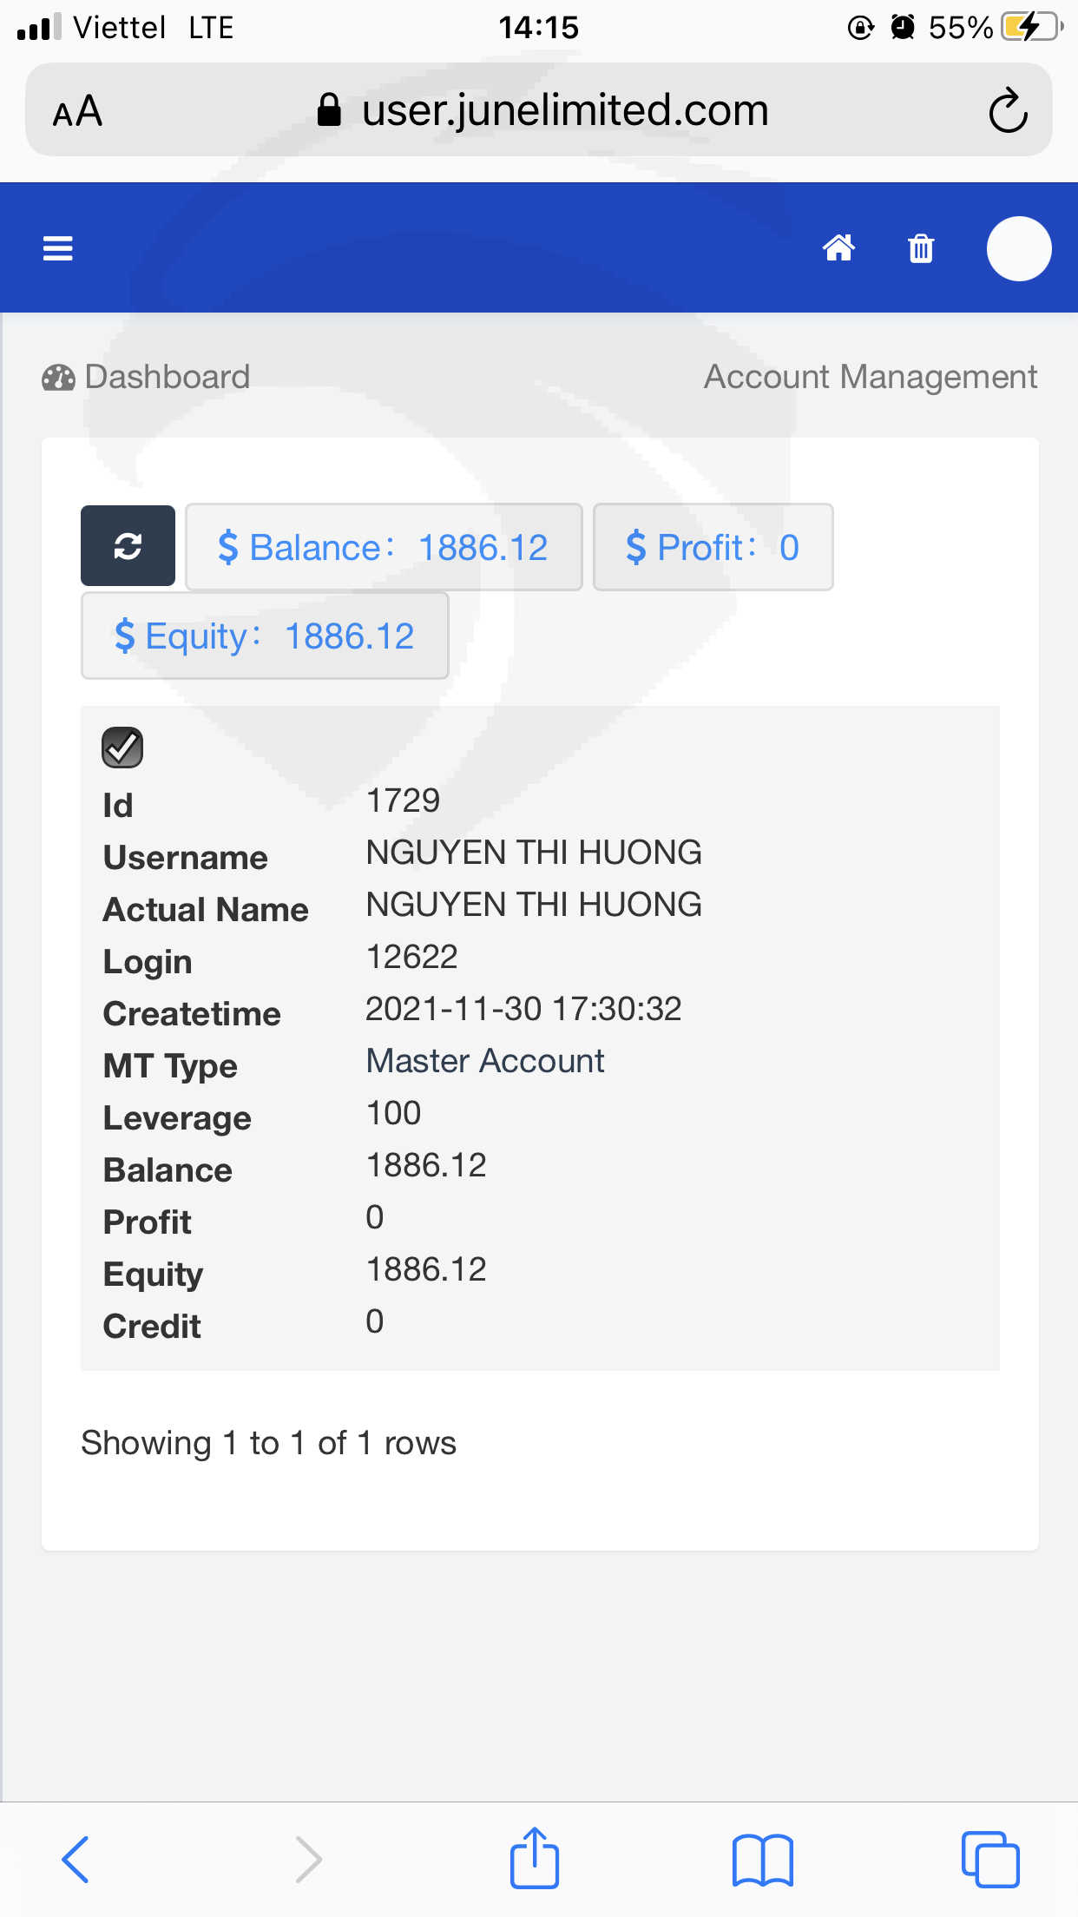Image resolution: width=1078 pixels, height=1917 pixels.
Task: Click the trash bin icon in header
Action: coord(921,248)
